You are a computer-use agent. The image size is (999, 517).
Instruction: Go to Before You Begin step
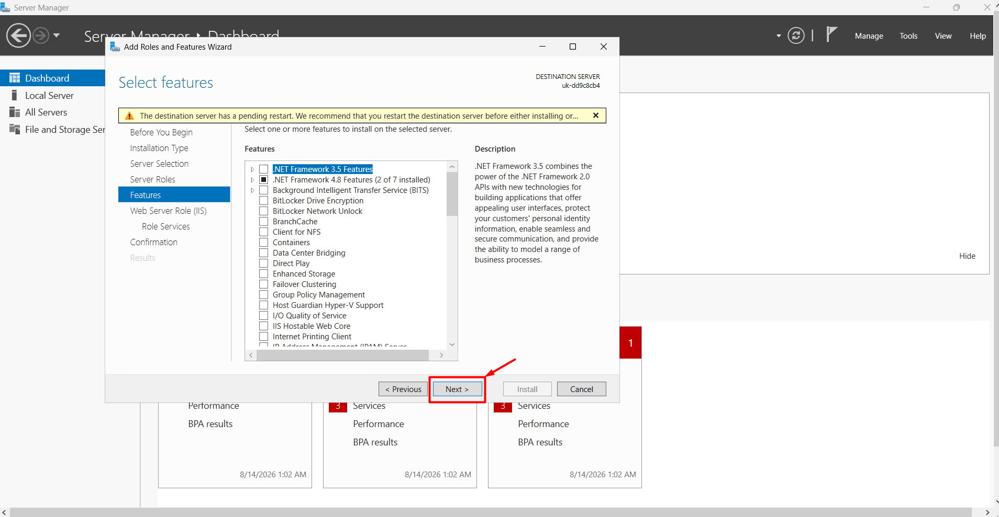point(161,132)
